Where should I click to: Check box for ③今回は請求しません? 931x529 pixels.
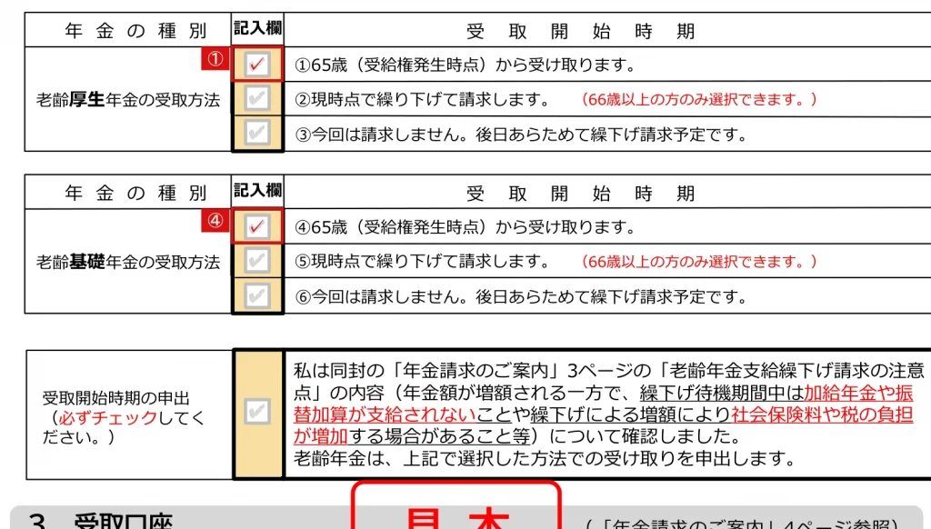(256, 133)
